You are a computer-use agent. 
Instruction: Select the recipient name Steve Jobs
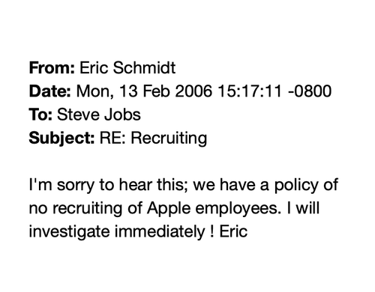(99, 115)
